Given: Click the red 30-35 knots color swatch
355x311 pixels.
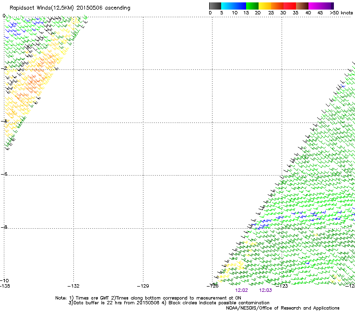Looking at the screenshot, I should 290,6.
